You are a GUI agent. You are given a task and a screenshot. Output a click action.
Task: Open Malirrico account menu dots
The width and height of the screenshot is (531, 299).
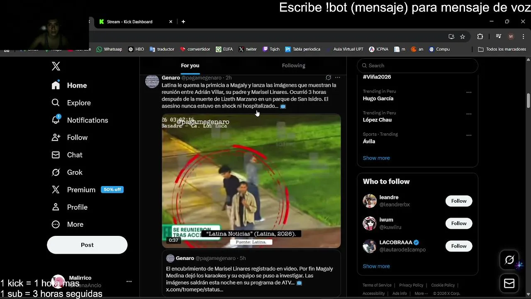pyautogui.click(x=129, y=282)
